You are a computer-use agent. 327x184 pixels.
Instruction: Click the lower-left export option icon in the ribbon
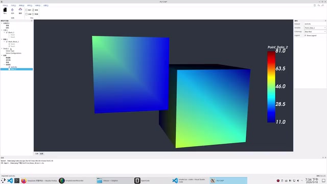point(27,14)
